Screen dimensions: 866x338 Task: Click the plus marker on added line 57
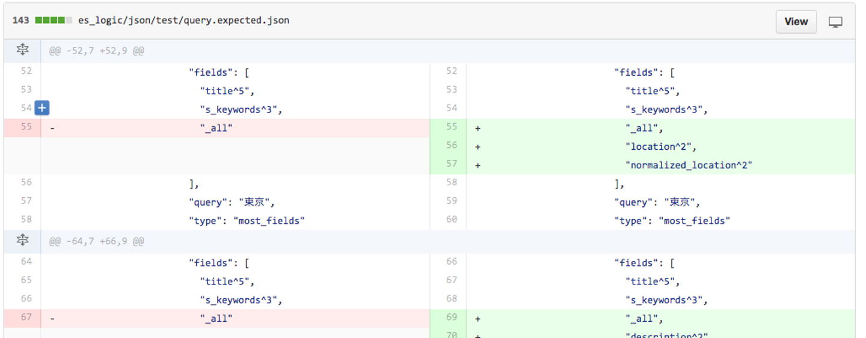click(478, 165)
